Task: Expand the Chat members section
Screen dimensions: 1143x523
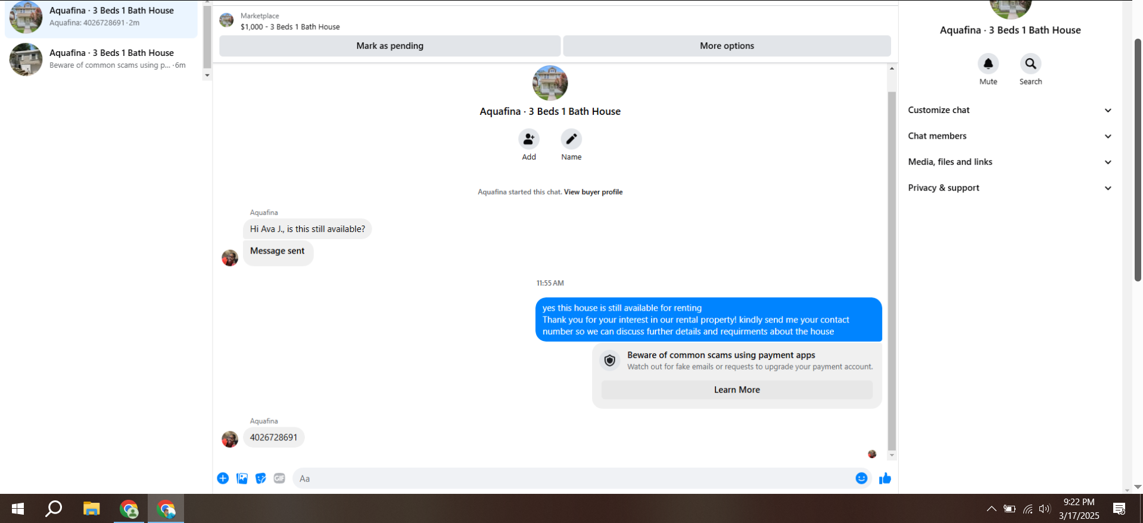Action: click(1010, 136)
